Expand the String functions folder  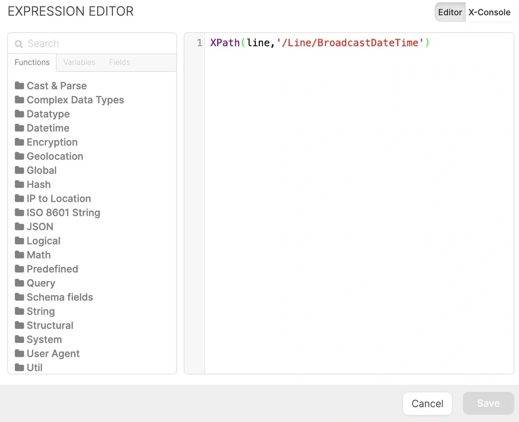(35, 311)
